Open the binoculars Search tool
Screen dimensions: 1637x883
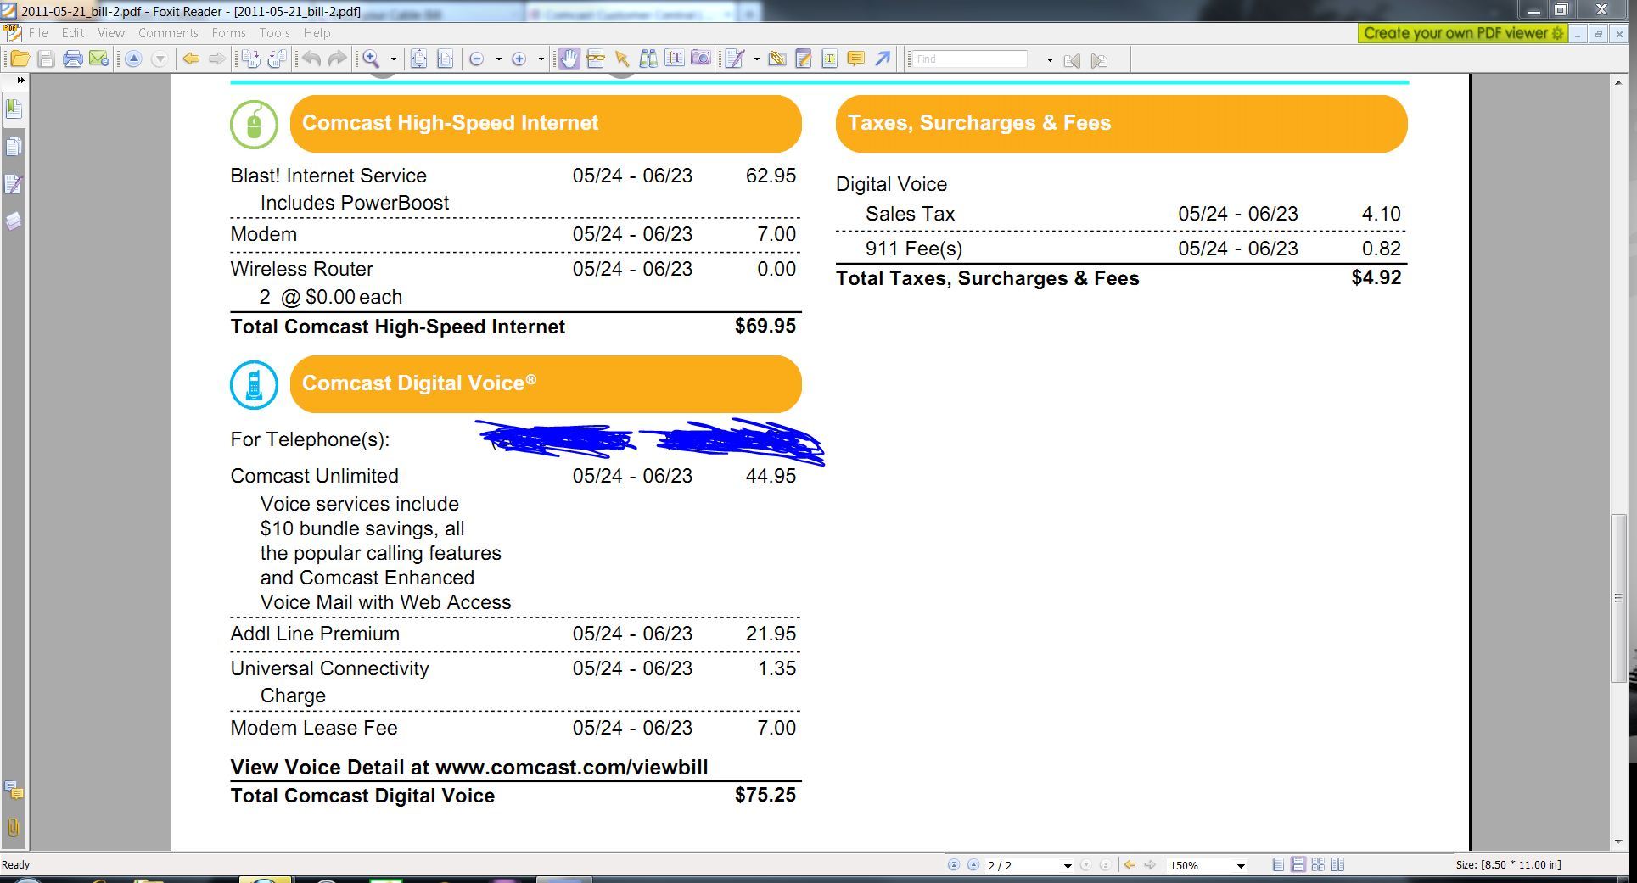coord(648,59)
